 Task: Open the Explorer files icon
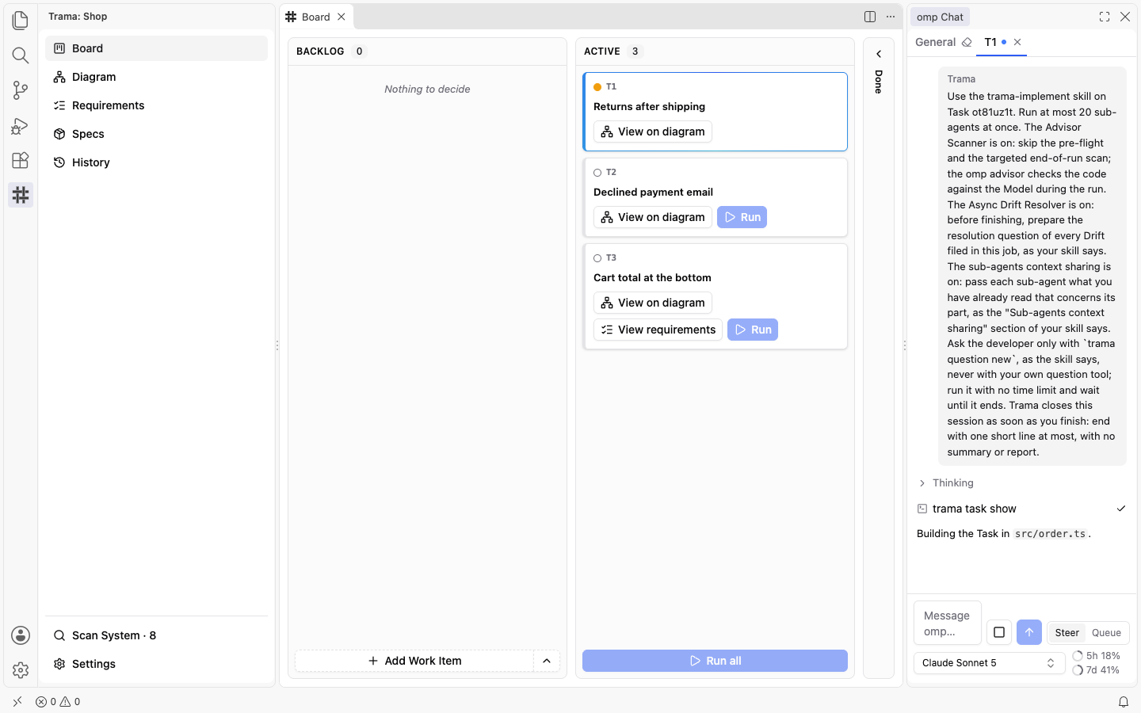pos(21,20)
